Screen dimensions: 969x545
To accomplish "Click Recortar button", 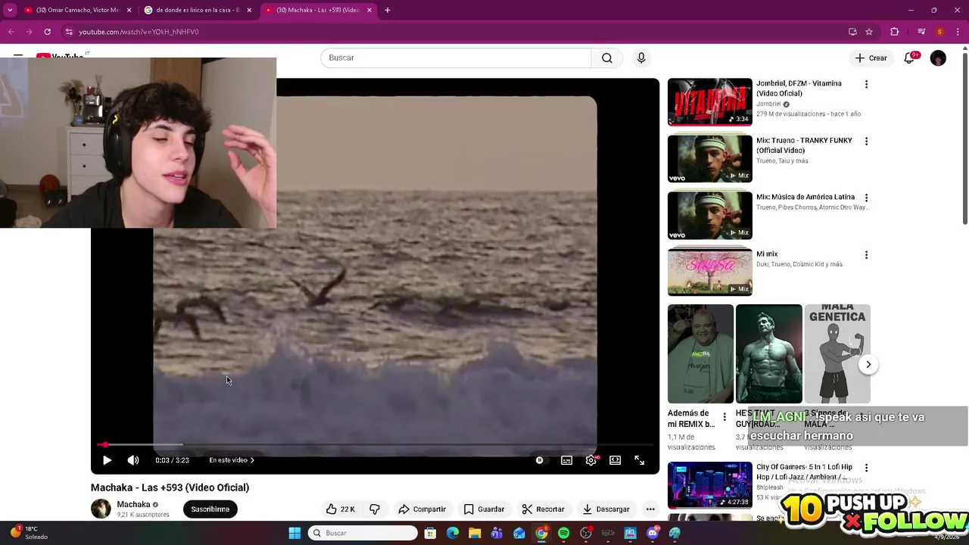I will [544, 509].
